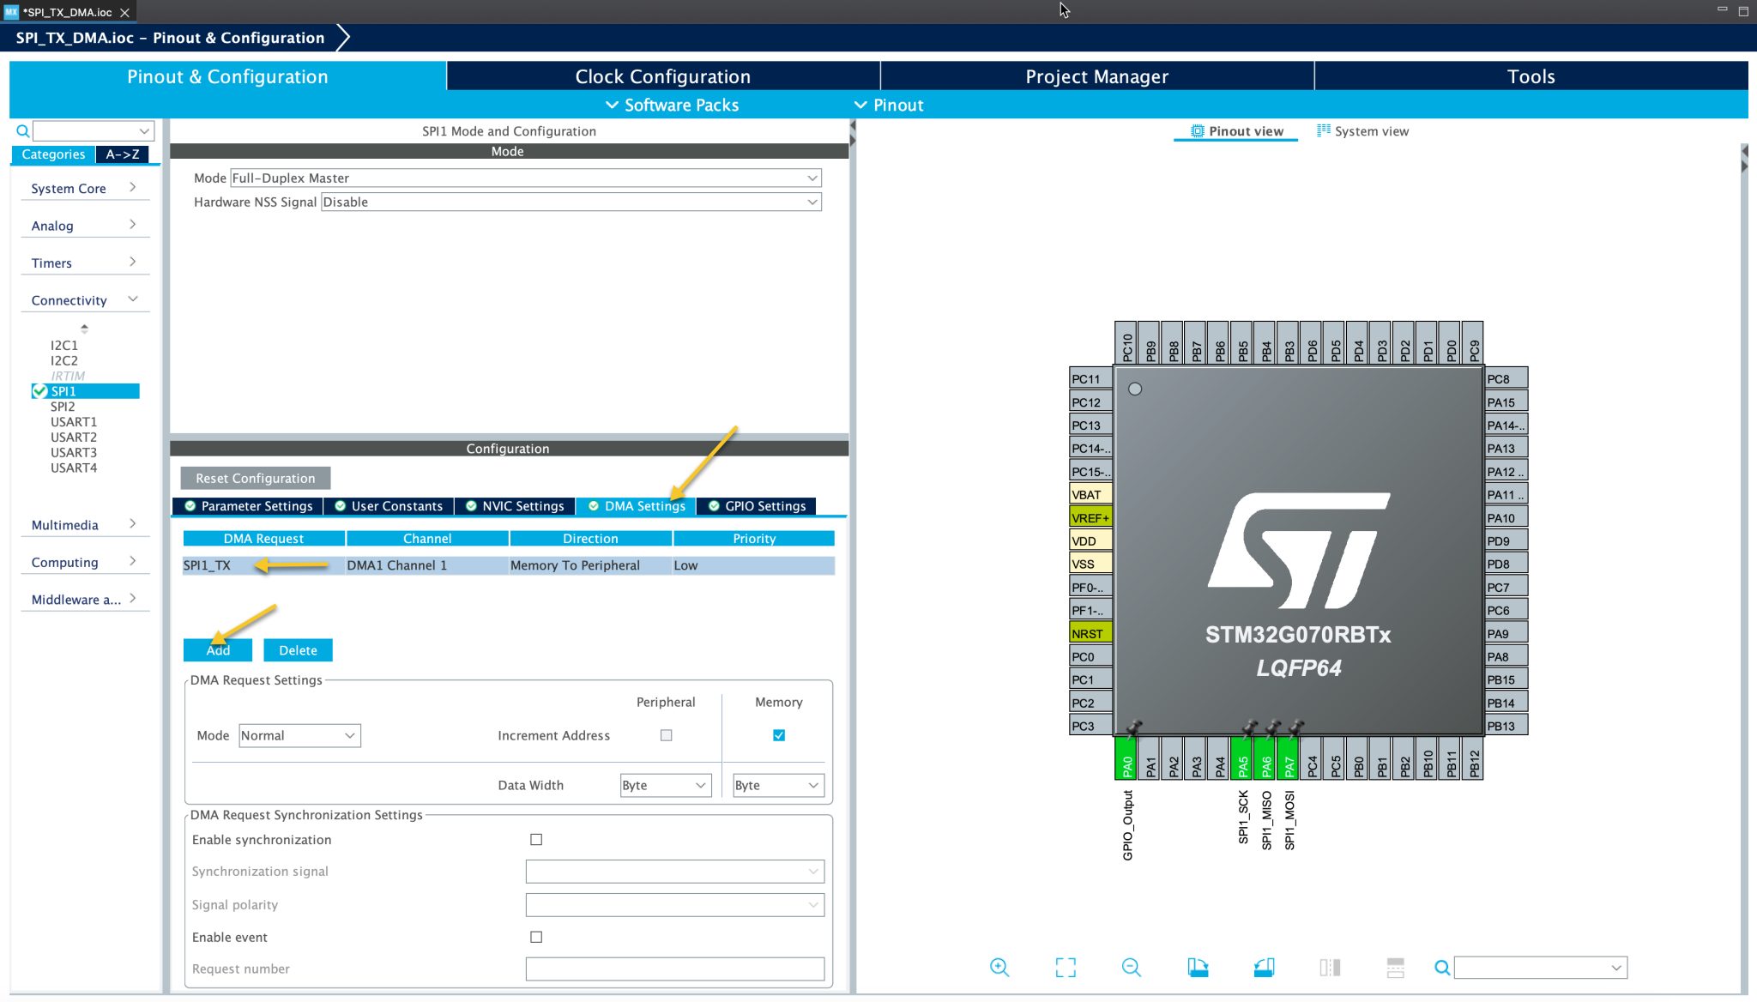Enable the synchronization checkbox

point(536,840)
